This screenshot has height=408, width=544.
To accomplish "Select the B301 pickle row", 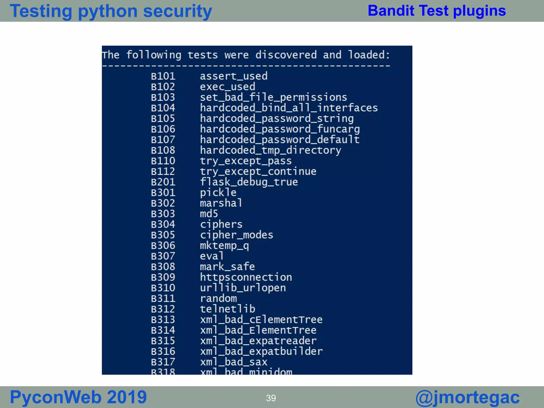I will [194, 193].
